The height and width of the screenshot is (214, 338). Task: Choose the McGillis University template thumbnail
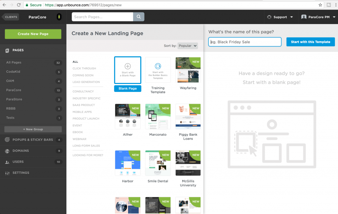(x=188, y=163)
